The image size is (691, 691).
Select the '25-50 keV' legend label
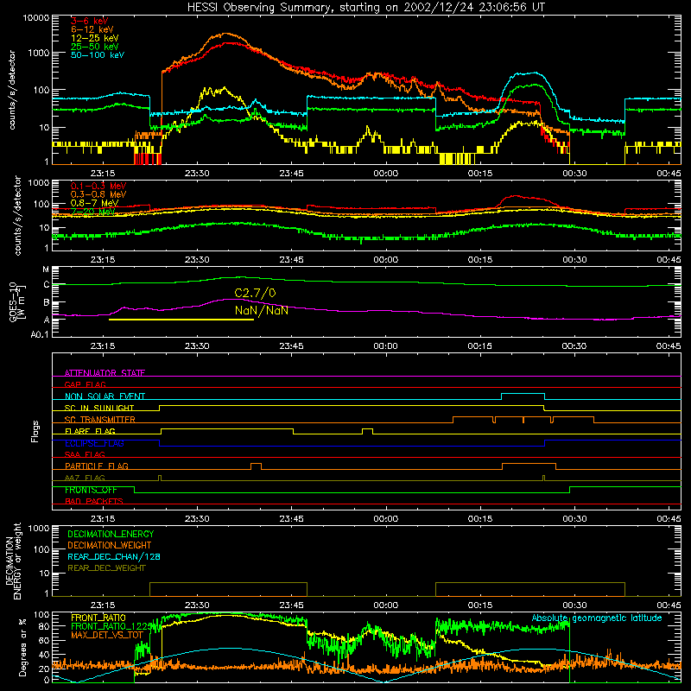coord(94,47)
